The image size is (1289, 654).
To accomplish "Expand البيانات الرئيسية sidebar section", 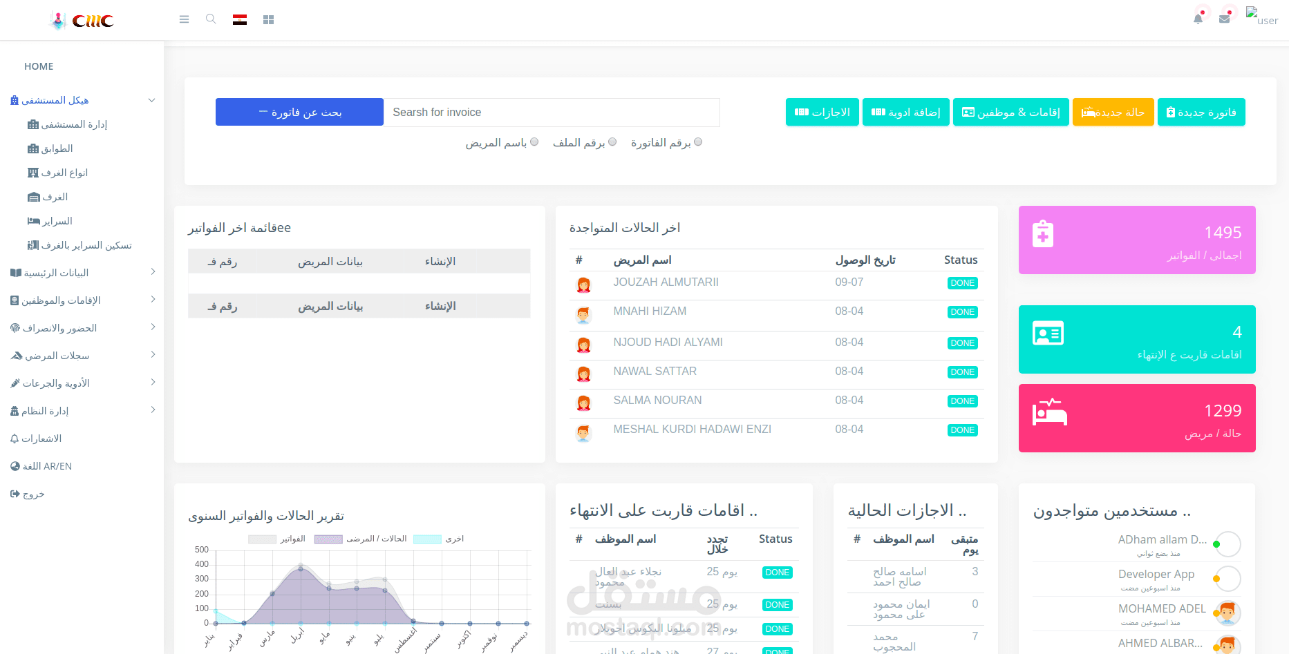I will (x=82, y=273).
